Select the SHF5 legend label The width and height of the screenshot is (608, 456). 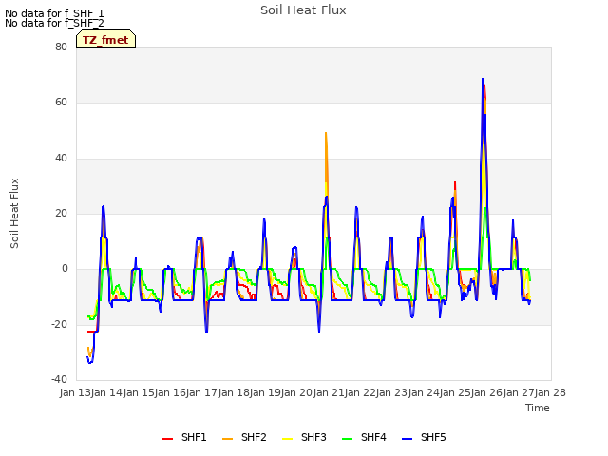coord(433,437)
